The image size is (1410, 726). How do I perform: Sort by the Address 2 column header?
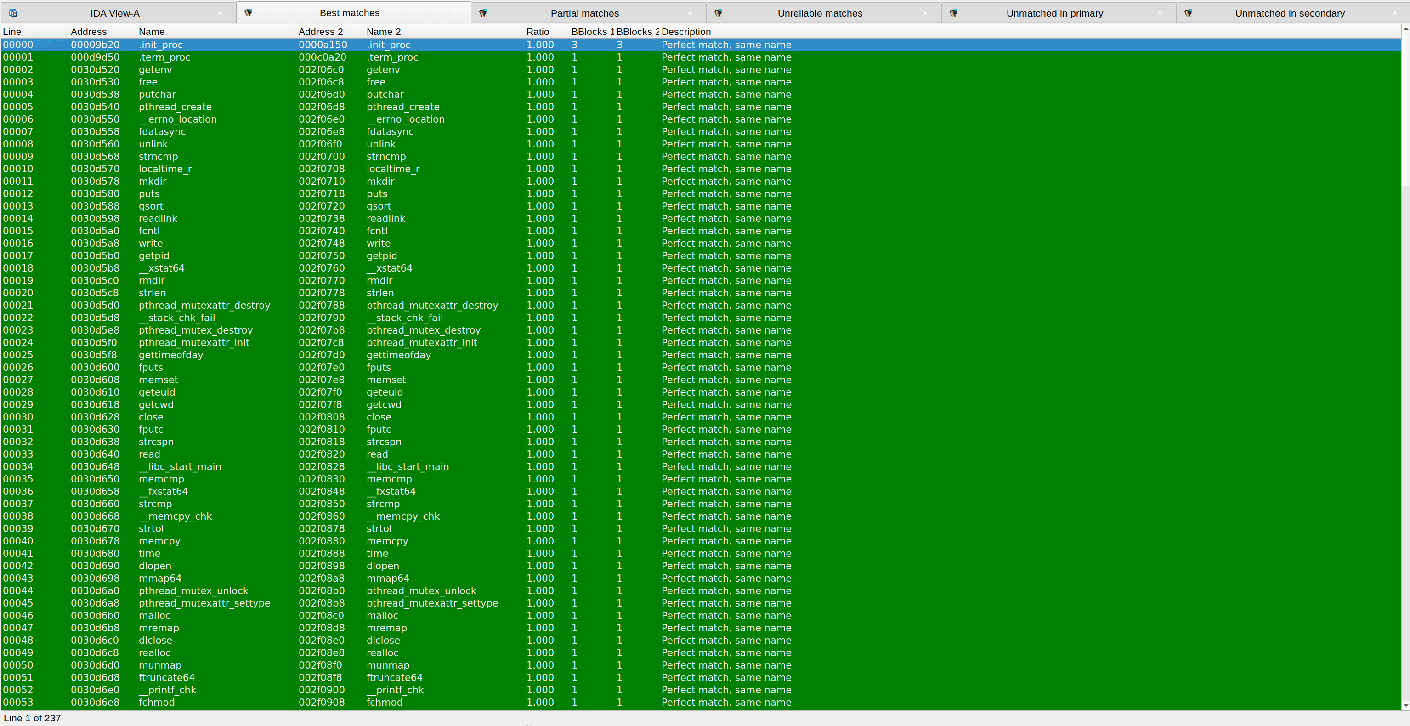tap(320, 32)
